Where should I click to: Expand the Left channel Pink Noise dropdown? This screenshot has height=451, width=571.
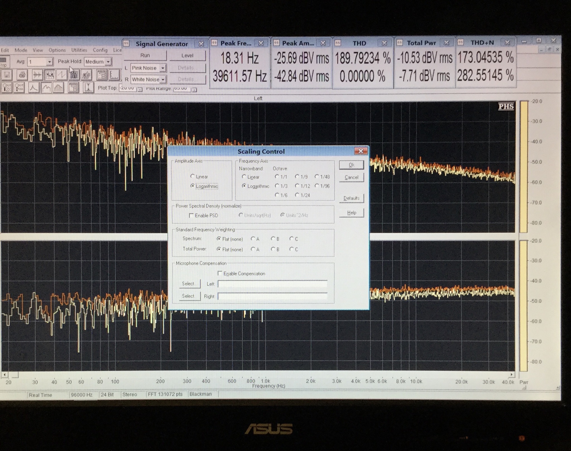[x=163, y=68]
